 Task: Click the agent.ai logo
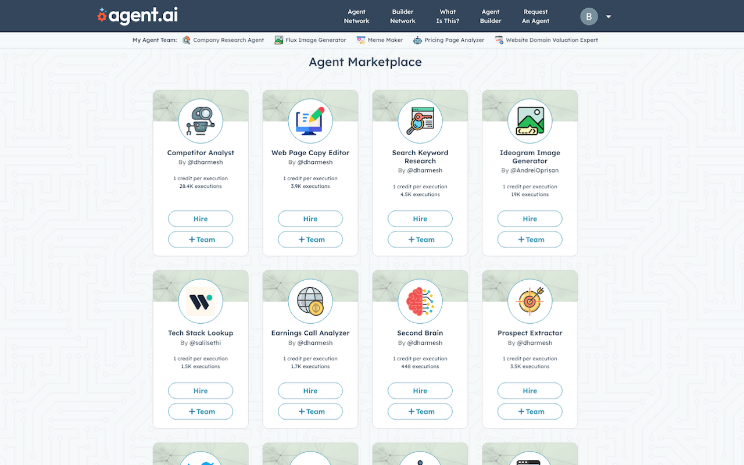(x=137, y=16)
